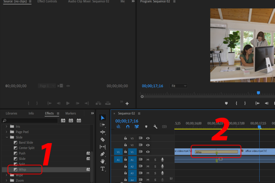The height and width of the screenshot is (183, 275).
Task: Toggle Snap in timeline magnet icon
Action: (x=128, y=127)
